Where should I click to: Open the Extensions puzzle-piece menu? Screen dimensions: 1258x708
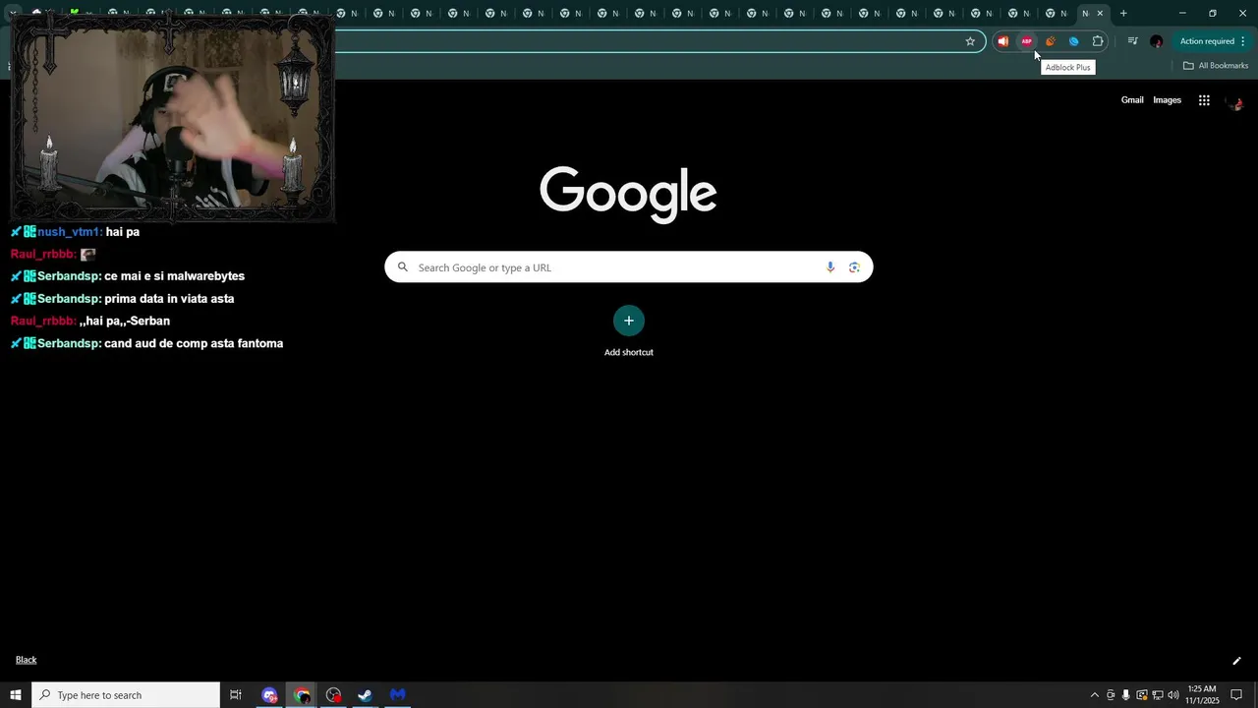[1098, 41]
